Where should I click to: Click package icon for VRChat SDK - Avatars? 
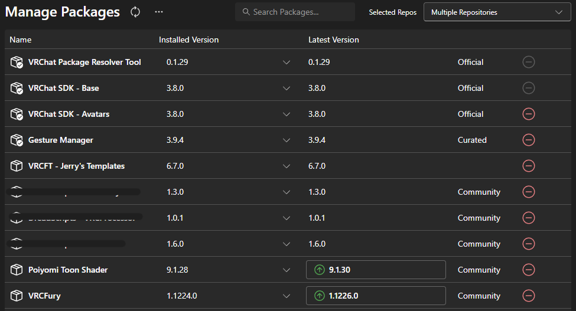[17, 114]
